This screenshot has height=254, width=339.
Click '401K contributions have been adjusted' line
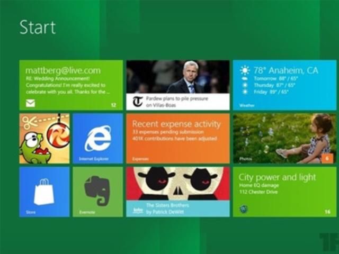click(174, 139)
